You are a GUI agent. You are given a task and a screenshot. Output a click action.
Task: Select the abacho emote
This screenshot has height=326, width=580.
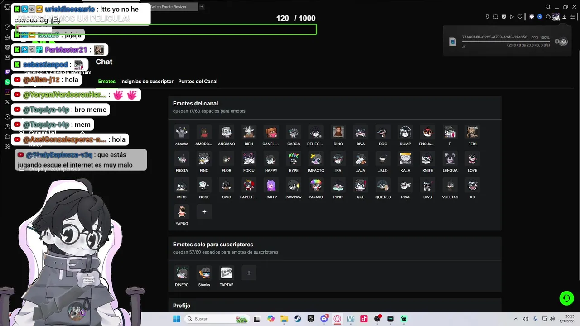pyautogui.click(x=182, y=132)
